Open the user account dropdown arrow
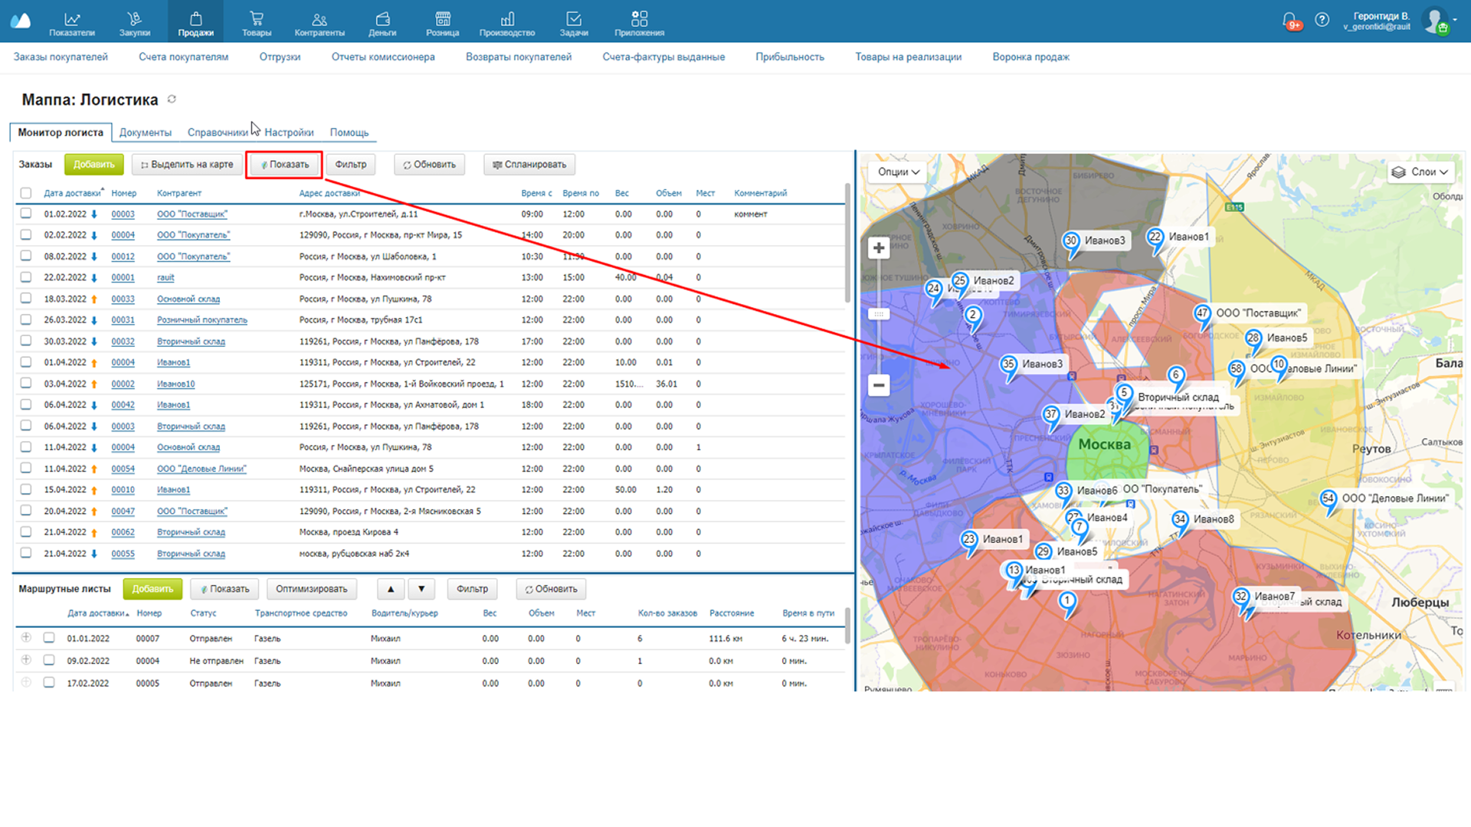Image resolution: width=1471 pixels, height=827 pixels. [x=1455, y=21]
